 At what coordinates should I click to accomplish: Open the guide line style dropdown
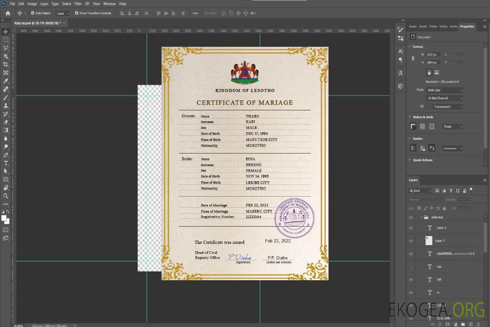[453, 149]
